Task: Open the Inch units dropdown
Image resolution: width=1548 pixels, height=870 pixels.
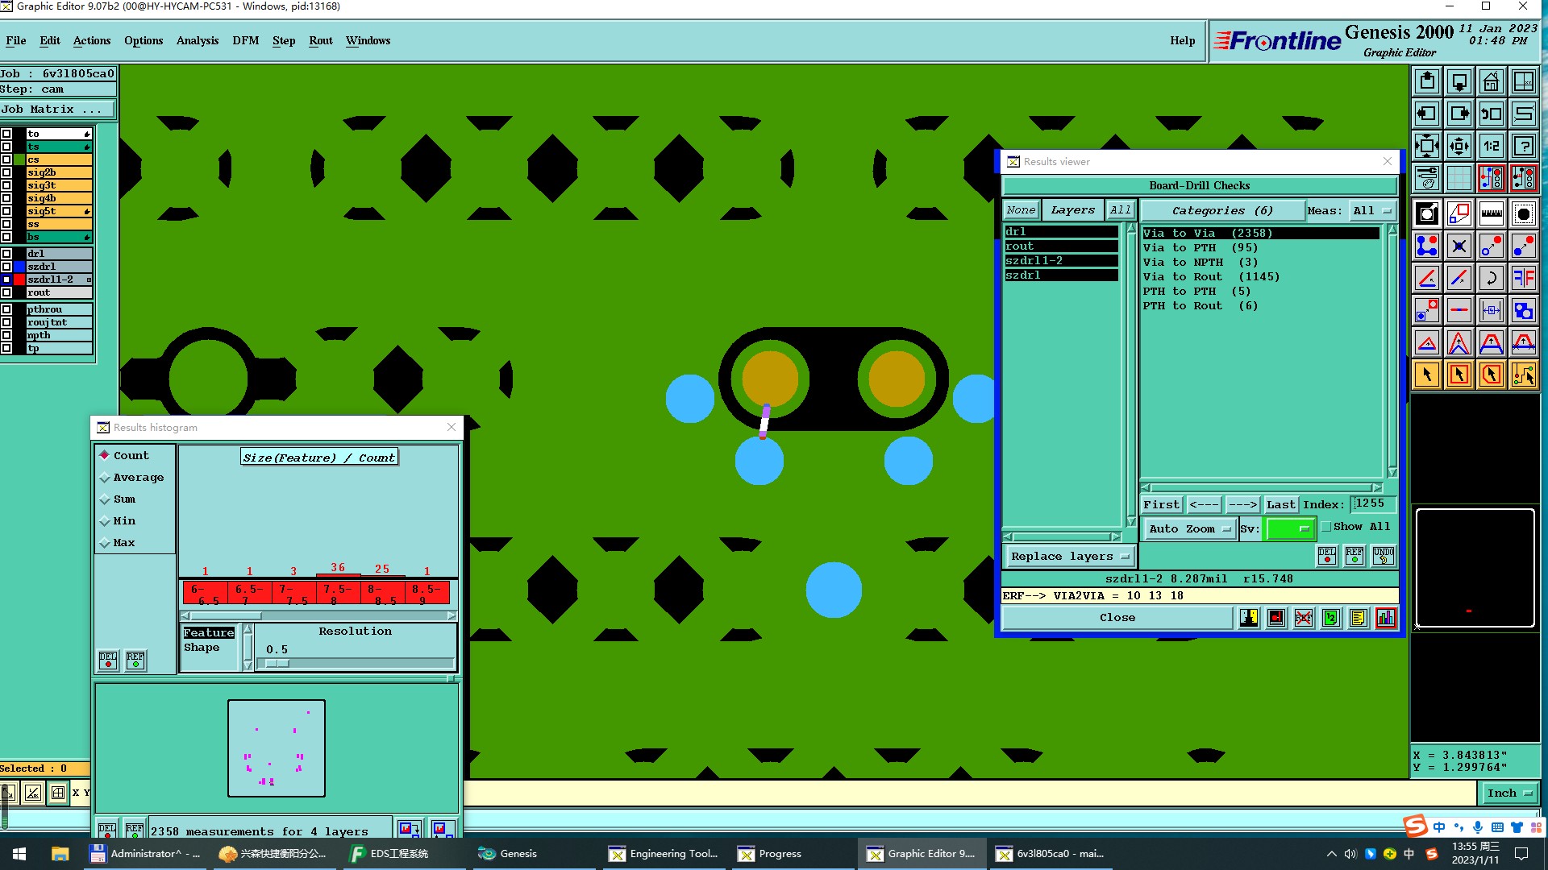Action: pyautogui.click(x=1509, y=793)
